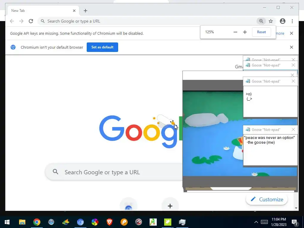Open the Windows Start menu

click(x=7, y=222)
